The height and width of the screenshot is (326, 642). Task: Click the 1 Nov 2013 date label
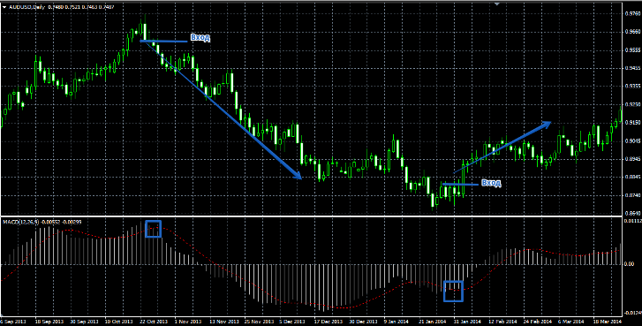point(188,322)
